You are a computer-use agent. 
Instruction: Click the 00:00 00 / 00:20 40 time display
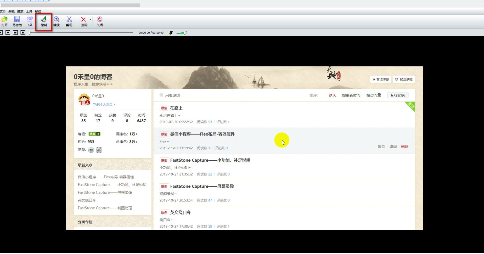coord(151,33)
